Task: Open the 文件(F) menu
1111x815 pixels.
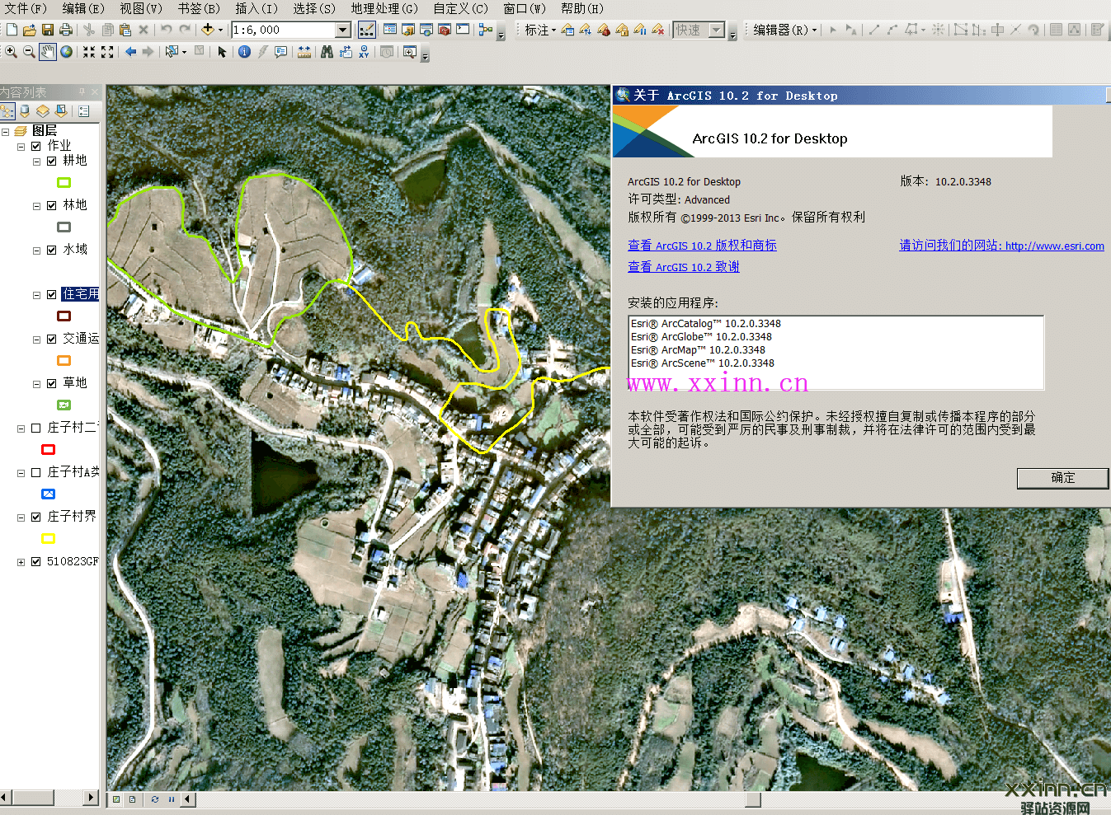Action: tap(26, 8)
